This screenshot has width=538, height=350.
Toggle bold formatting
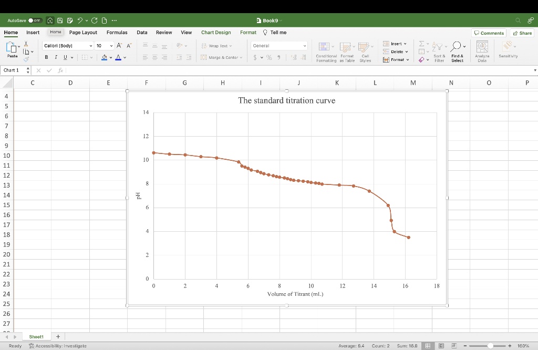(46, 57)
